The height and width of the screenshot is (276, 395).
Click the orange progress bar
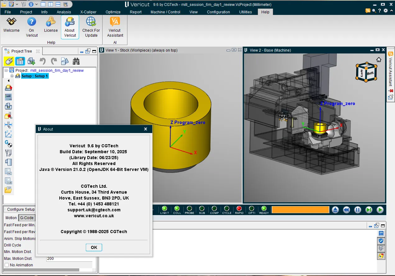pos(300,210)
